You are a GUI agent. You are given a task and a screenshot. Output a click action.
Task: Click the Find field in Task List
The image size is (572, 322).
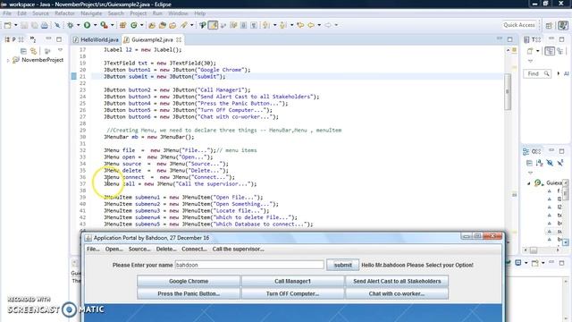[538, 73]
